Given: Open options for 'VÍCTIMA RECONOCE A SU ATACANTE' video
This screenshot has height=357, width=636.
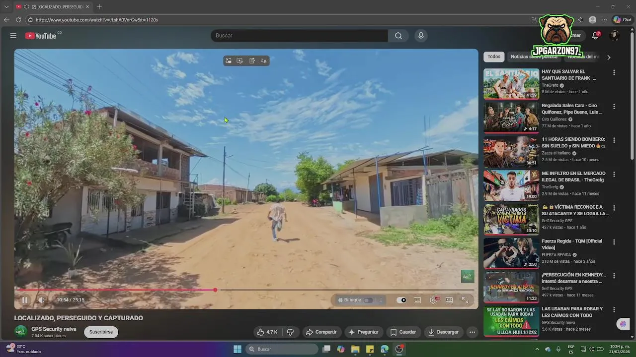Looking at the screenshot, I should tap(614, 208).
